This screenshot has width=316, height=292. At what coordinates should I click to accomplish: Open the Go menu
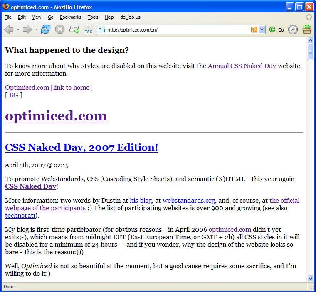coord(51,17)
